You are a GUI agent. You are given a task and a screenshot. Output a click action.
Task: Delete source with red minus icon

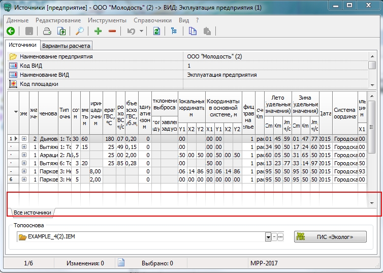112,31
